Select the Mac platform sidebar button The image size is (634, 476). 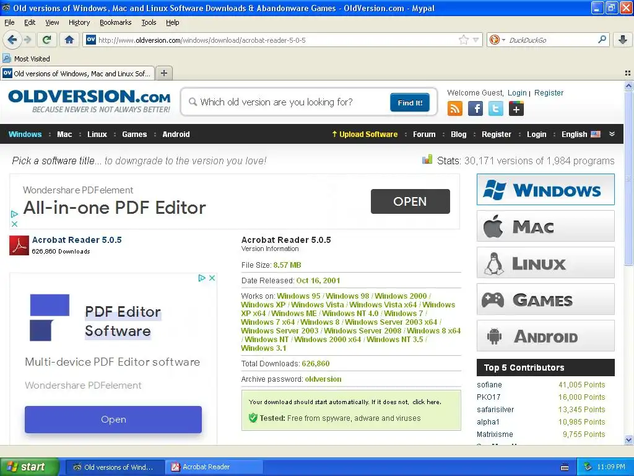click(545, 226)
